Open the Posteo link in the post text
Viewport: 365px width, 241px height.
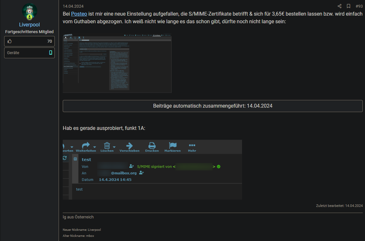point(79,14)
